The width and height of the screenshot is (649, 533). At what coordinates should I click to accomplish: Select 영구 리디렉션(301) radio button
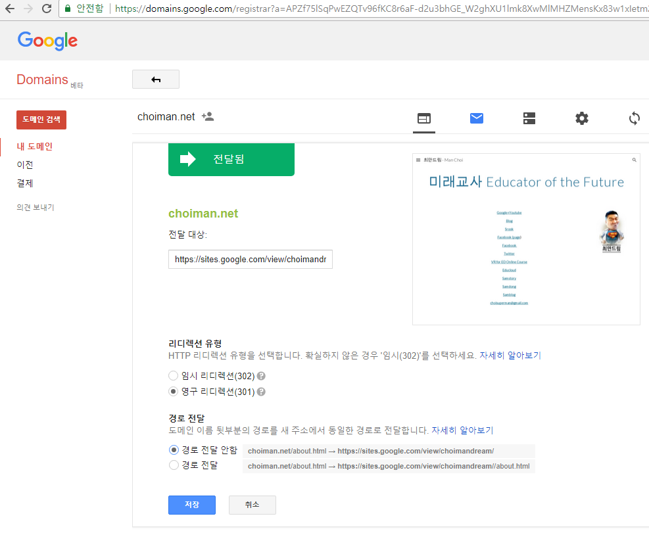click(x=174, y=392)
